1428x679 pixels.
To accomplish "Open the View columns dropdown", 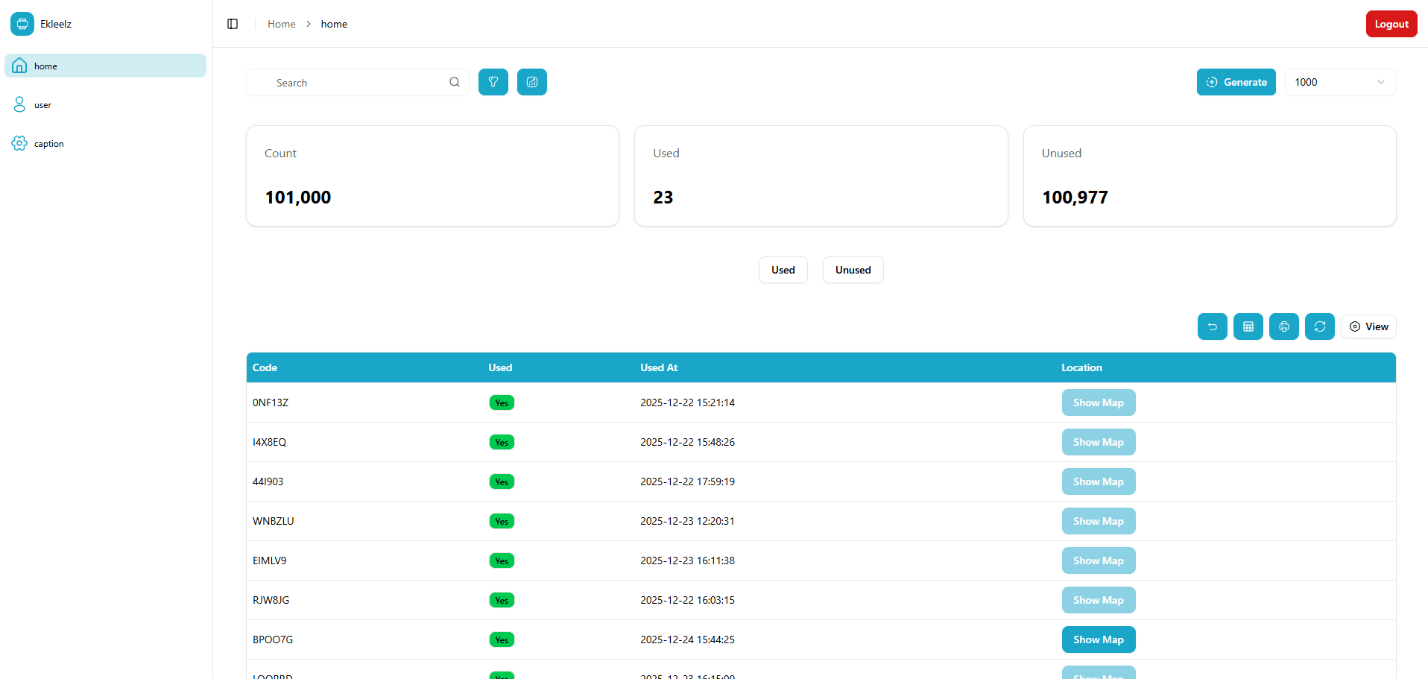I will click(1368, 326).
